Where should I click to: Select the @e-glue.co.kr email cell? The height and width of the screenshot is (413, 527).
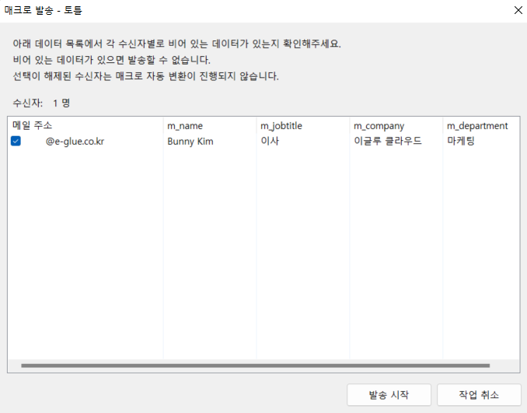tap(75, 142)
